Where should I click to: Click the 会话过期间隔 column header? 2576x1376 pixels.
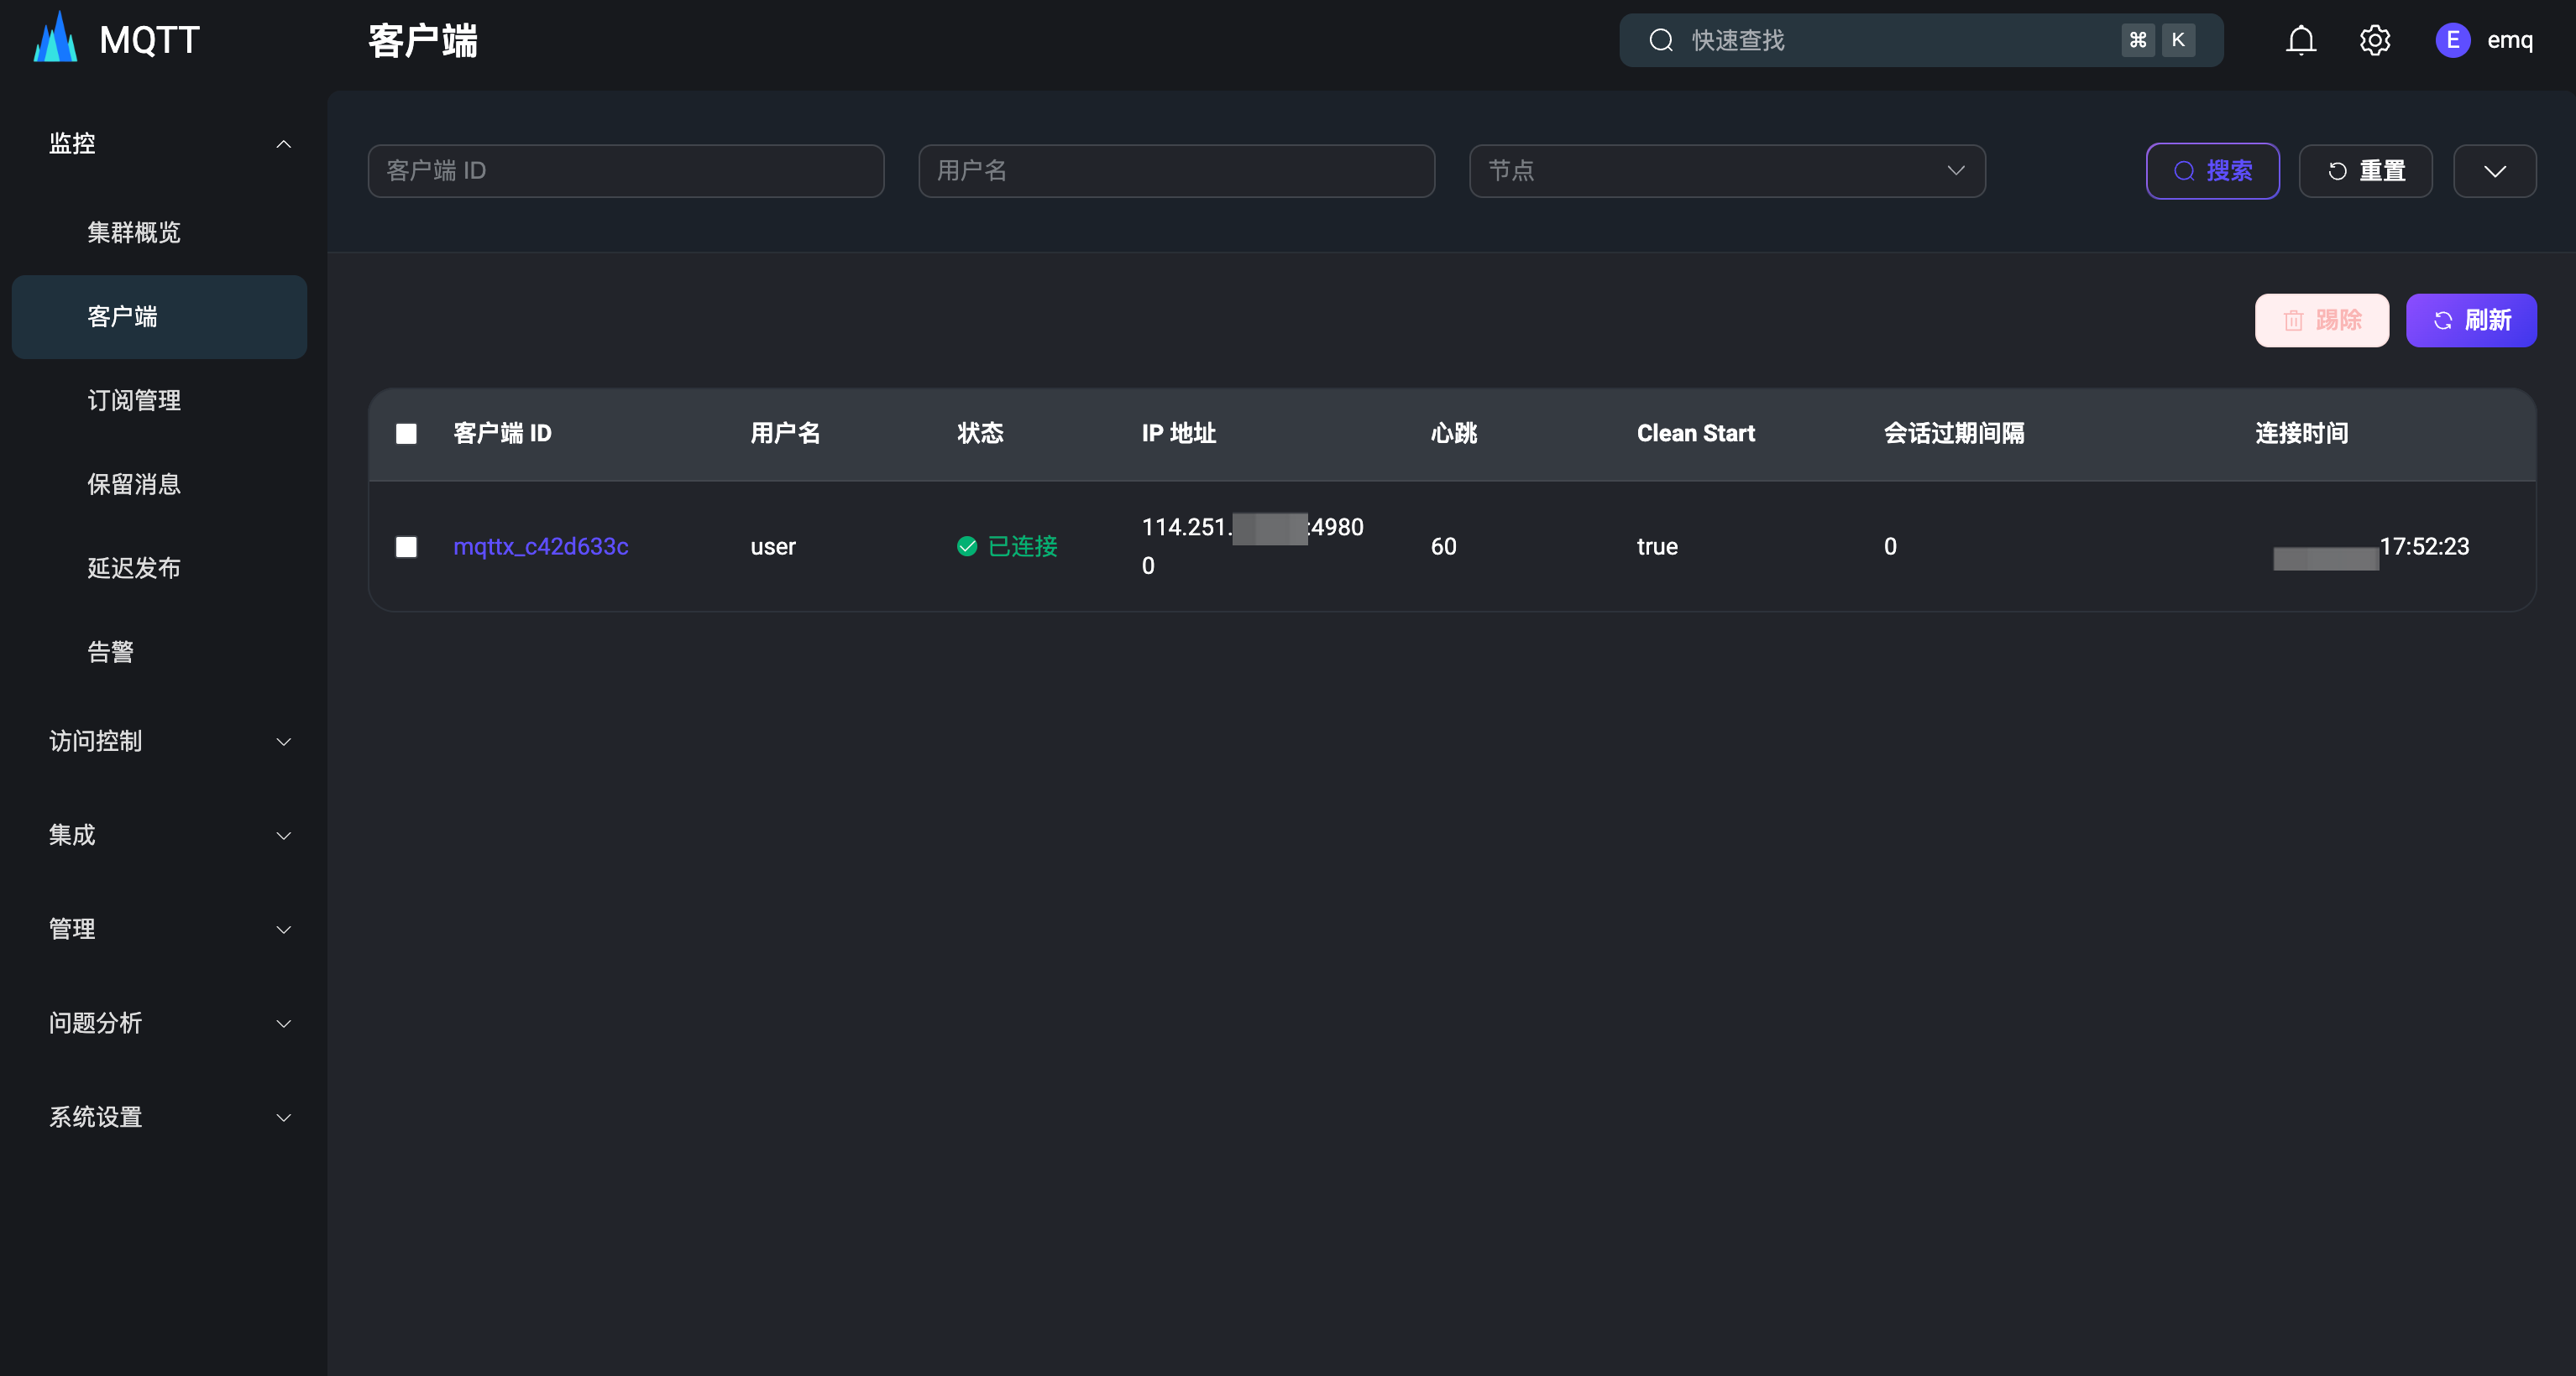pyautogui.click(x=1954, y=433)
